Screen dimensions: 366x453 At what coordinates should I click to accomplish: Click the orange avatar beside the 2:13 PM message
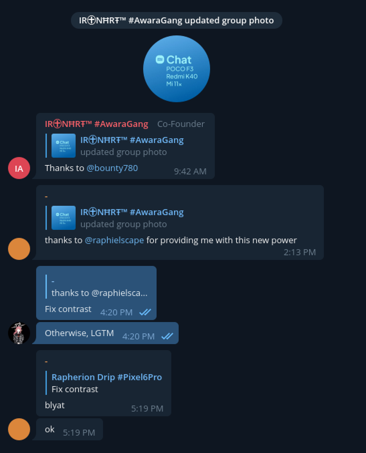19,249
